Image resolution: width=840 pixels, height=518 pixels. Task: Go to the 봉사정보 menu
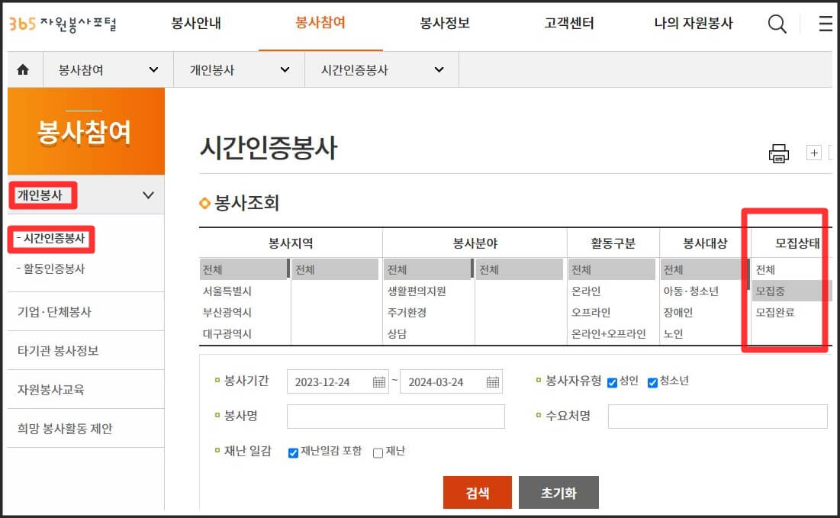tap(443, 24)
